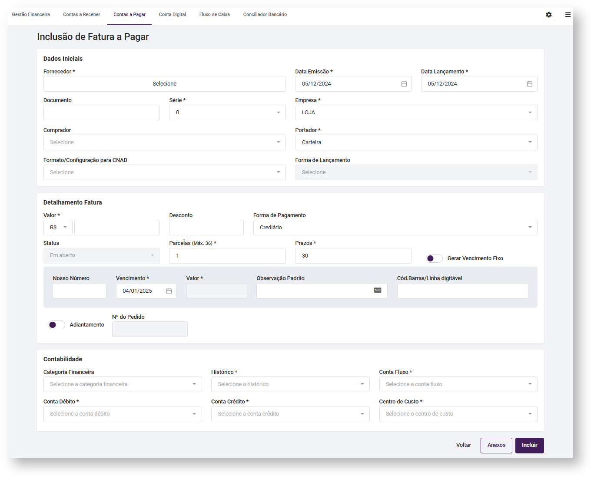Screen dimensions: 594x479
Task: Switch to the Contas a Receber tab
Action: (82, 15)
